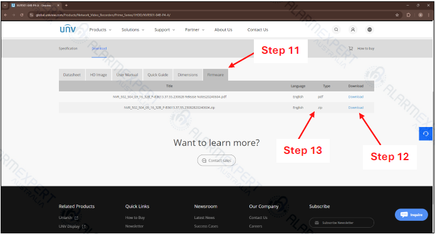Click envelope icon in newsletter field
The image size is (435, 234).
pos(317,223)
